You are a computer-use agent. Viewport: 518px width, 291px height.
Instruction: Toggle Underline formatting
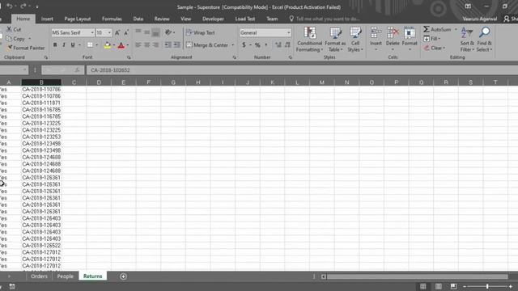pyautogui.click(x=72, y=45)
